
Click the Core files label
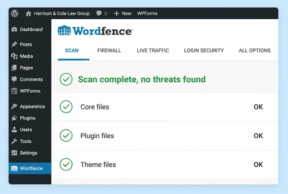tap(95, 107)
